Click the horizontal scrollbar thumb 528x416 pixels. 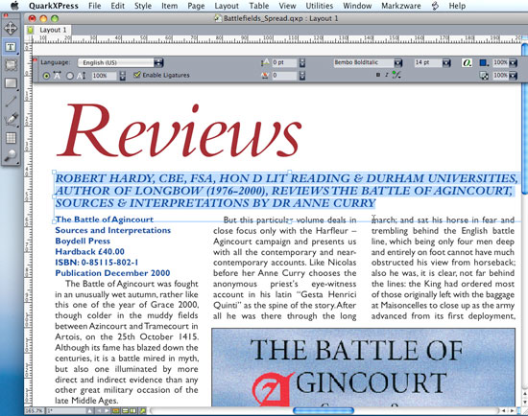324,410
